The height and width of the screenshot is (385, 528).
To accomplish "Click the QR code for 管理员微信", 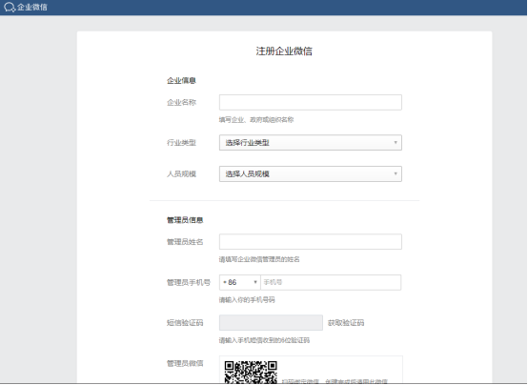I will pyautogui.click(x=251, y=372).
